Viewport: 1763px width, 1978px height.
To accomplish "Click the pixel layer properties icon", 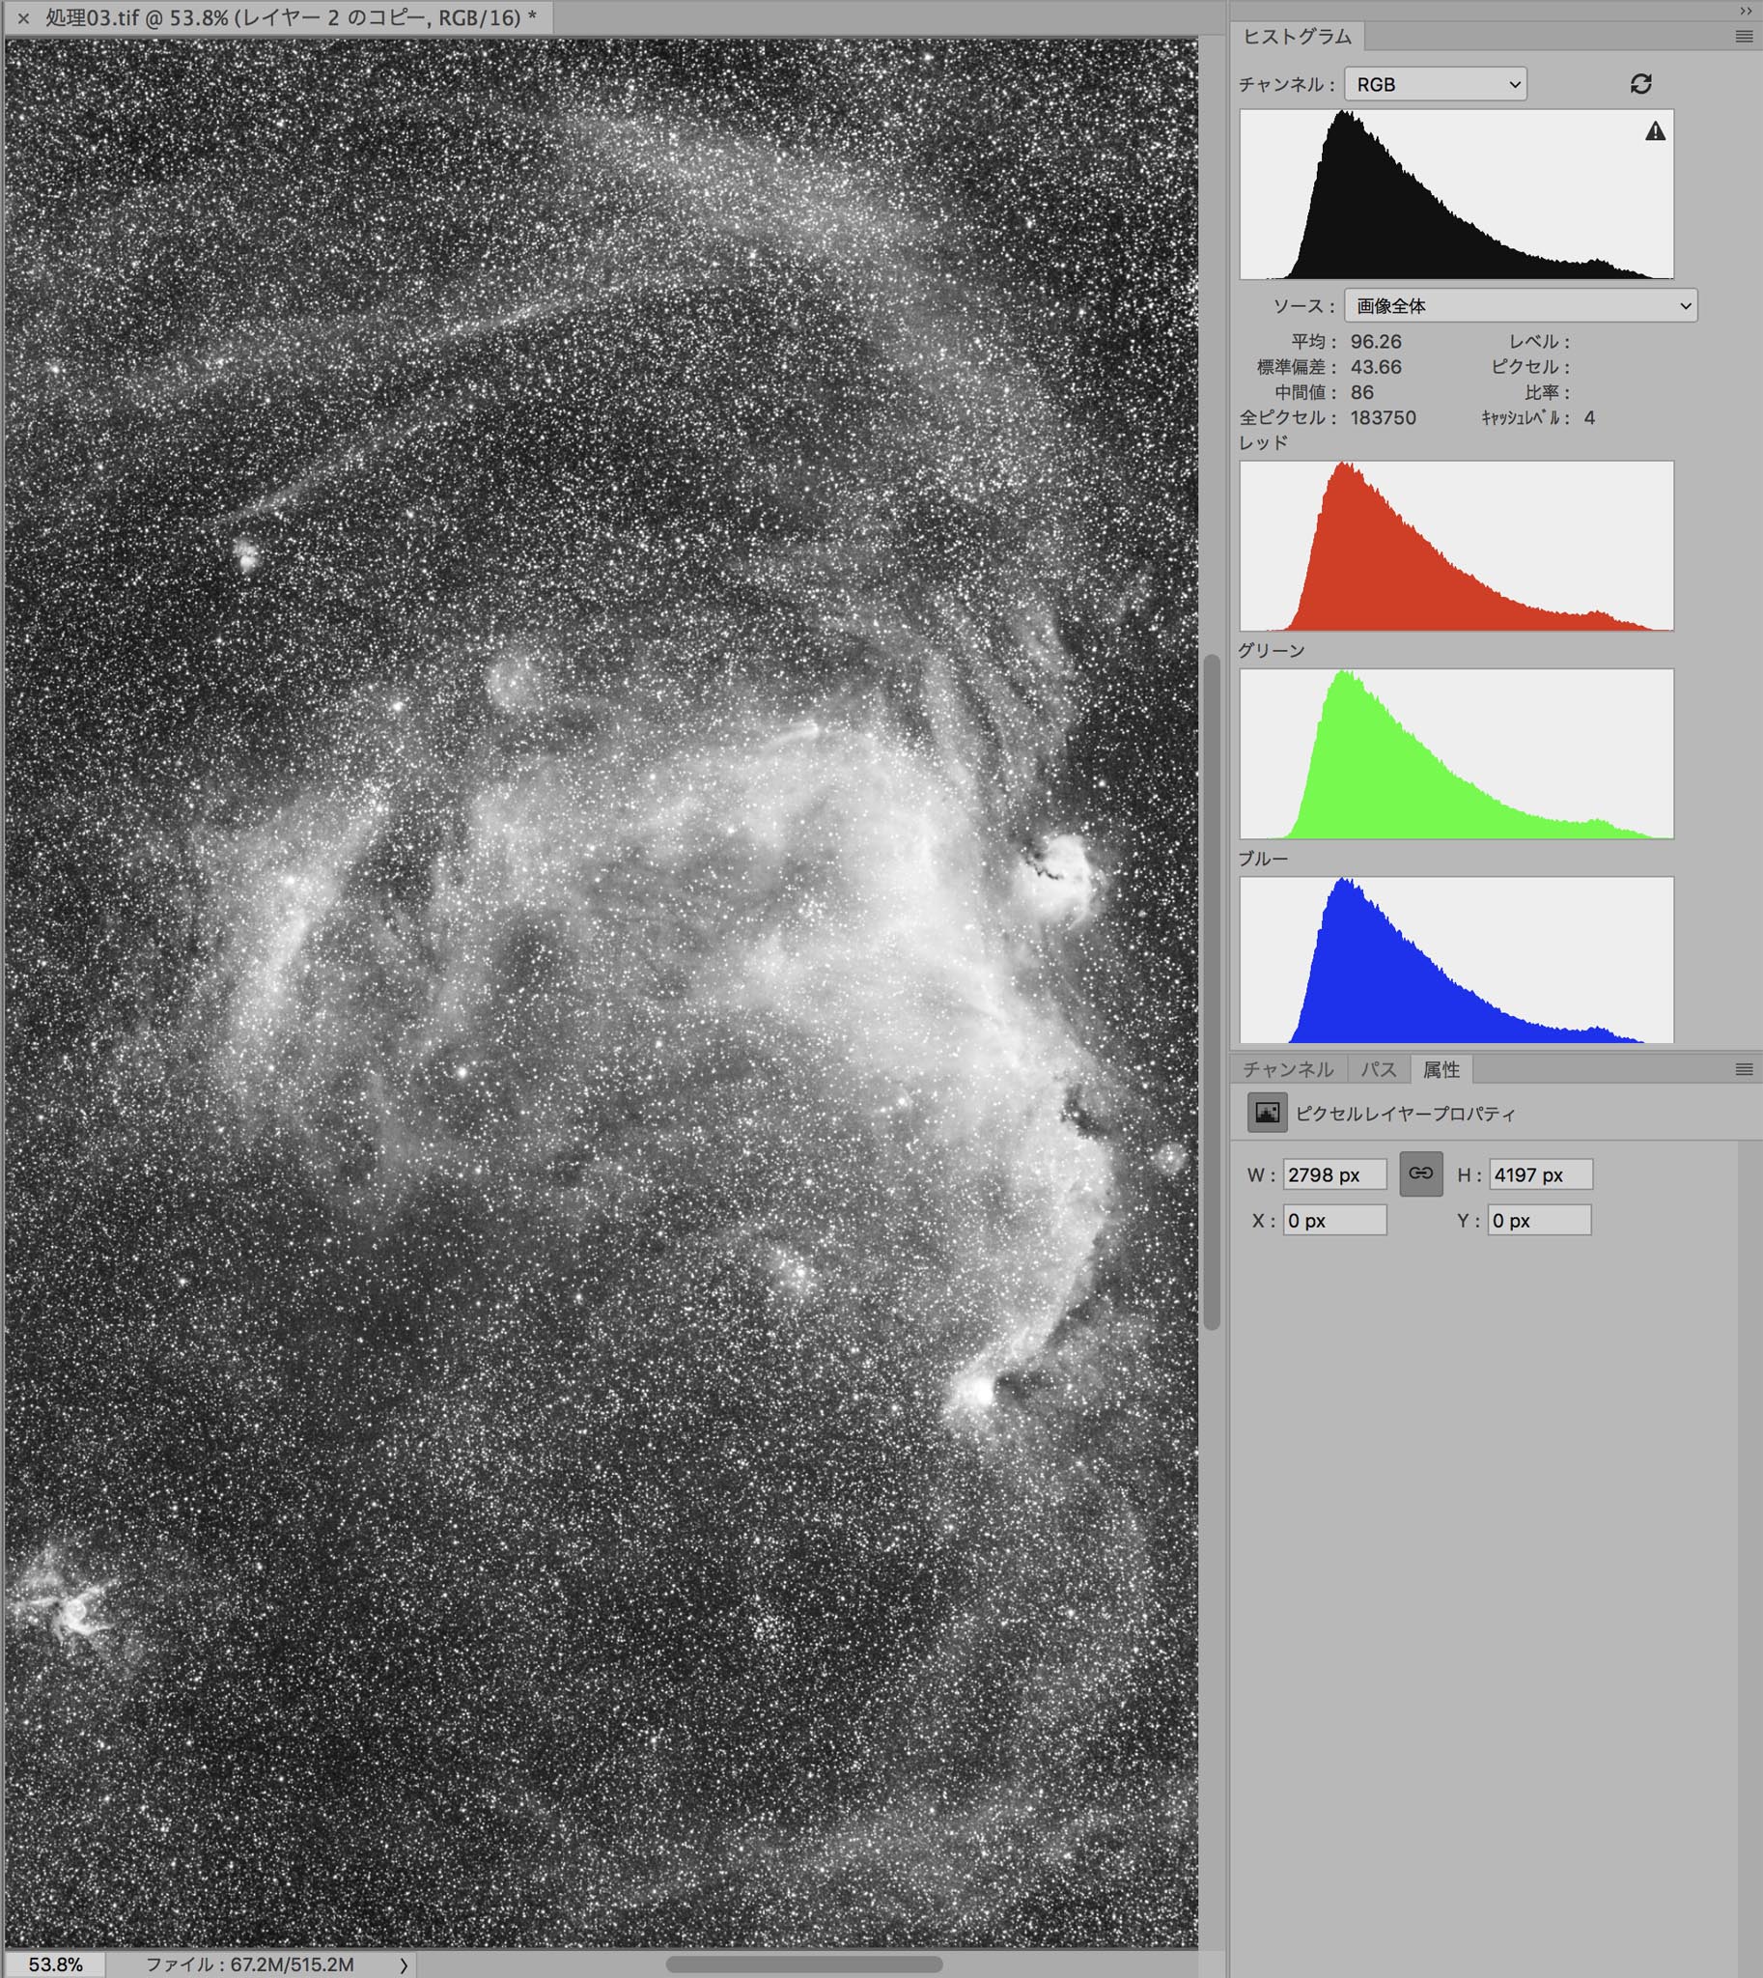I will [x=1266, y=1113].
